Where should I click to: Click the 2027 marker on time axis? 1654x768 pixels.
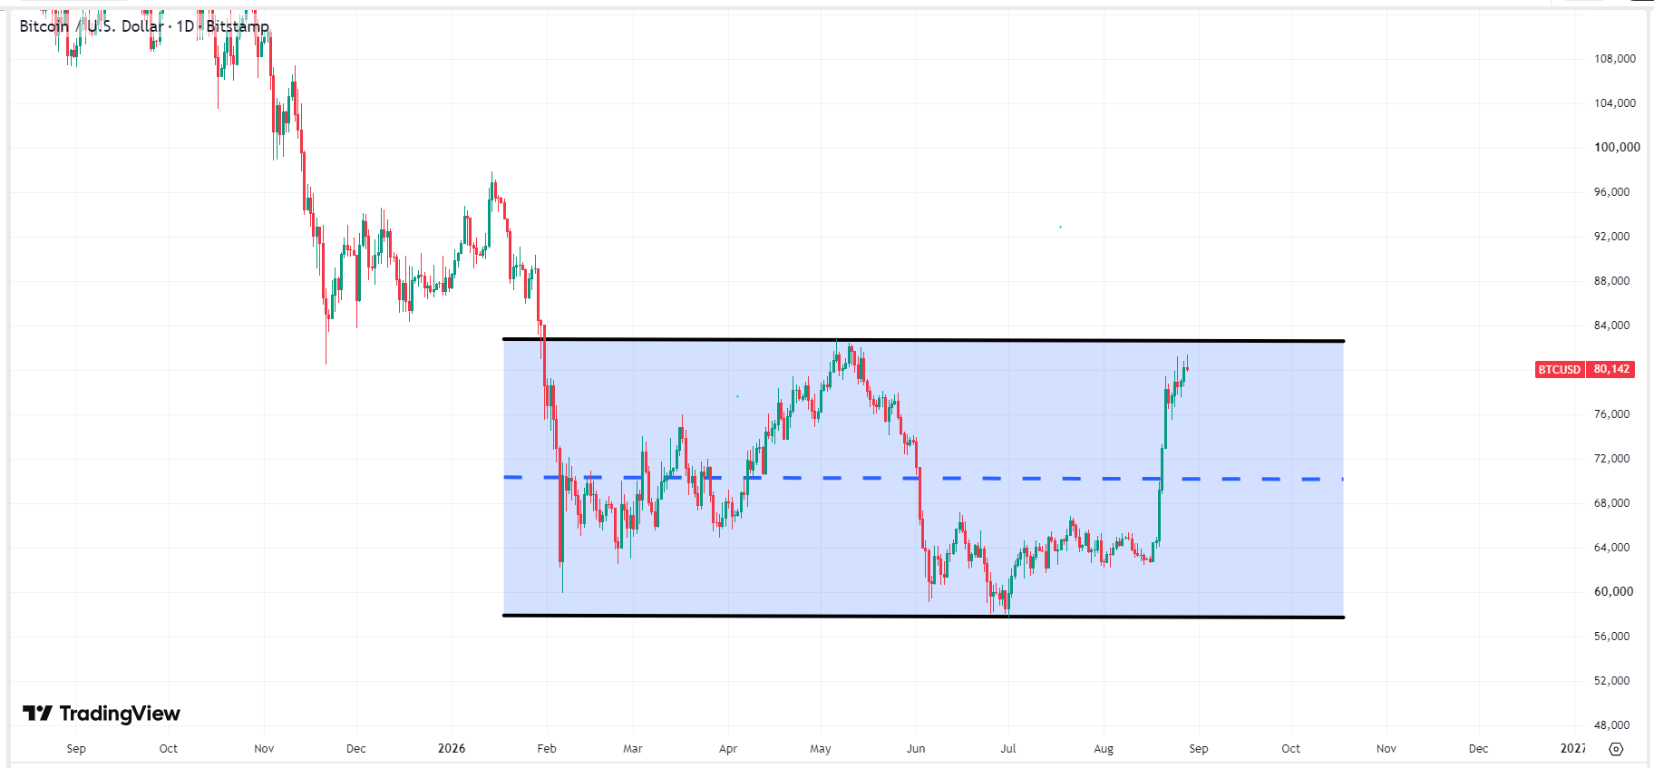(x=1573, y=748)
